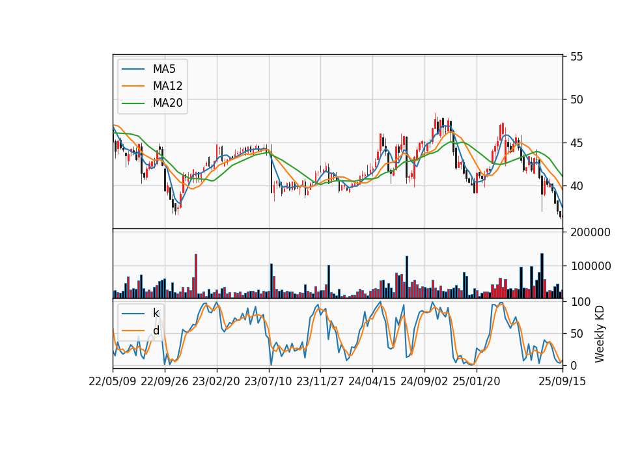The image size is (625, 449).
Task: Click the MA5 legend label
Action: tap(164, 69)
